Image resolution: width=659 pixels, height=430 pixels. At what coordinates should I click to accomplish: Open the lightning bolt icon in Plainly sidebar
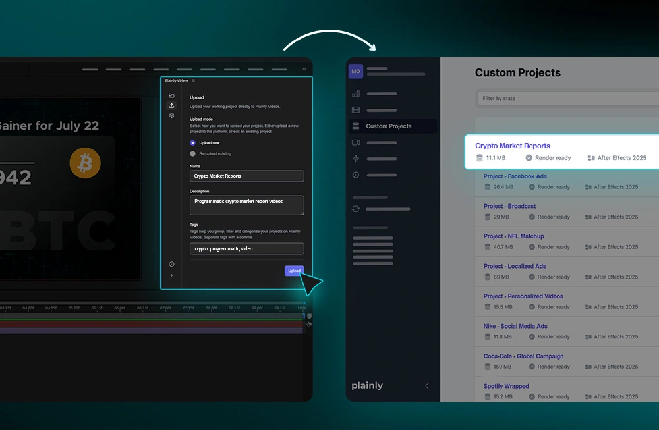(356, 159)
